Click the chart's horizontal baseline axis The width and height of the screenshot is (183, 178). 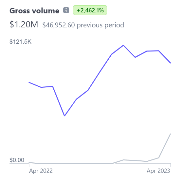[x=90, y=164]
